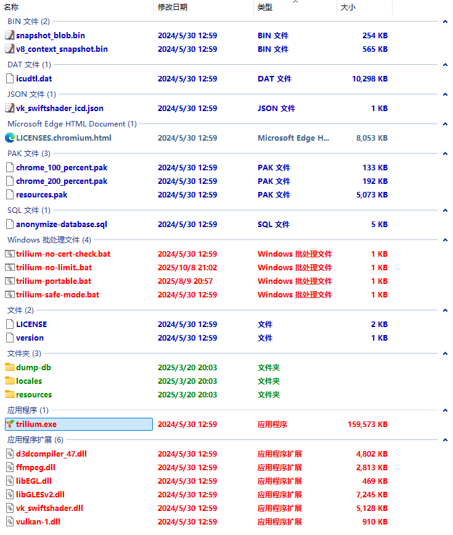This screenshot has height=535, width=453.
Task: Click the 文件夹 (3) group header label
Action: coord(24,353)
